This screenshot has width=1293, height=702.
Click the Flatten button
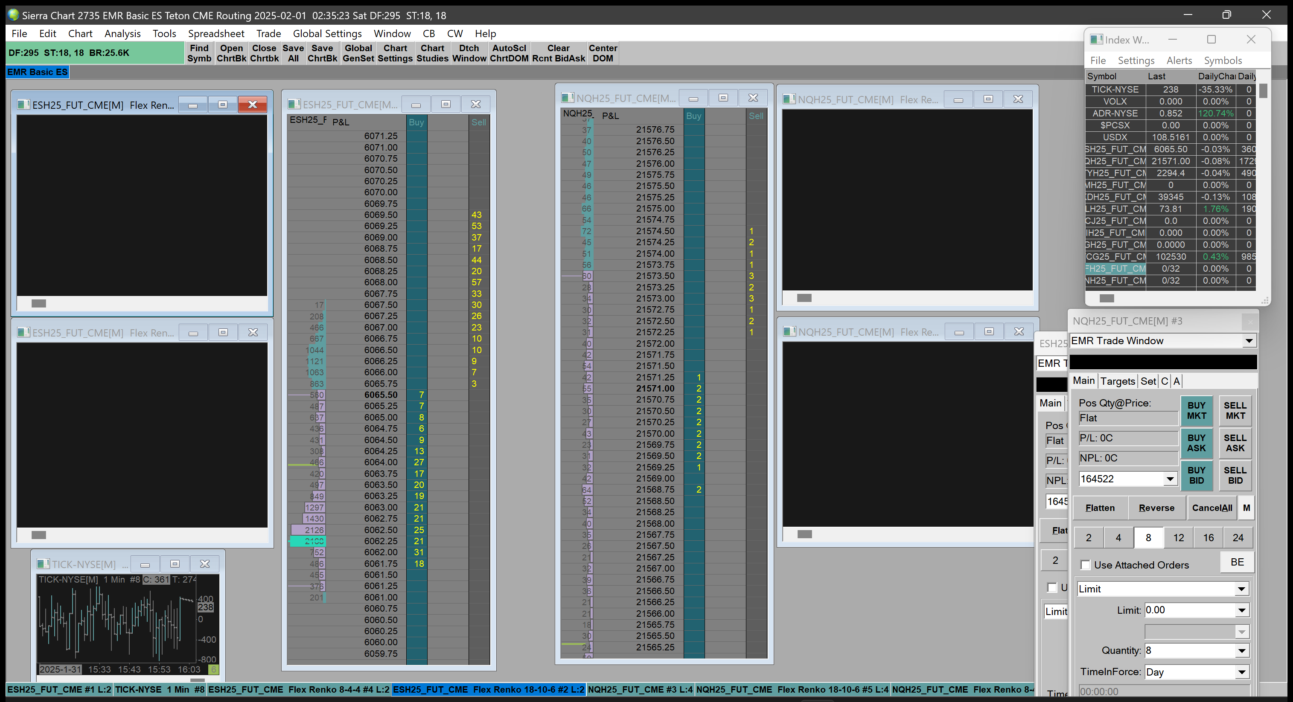coord(1100,508)
